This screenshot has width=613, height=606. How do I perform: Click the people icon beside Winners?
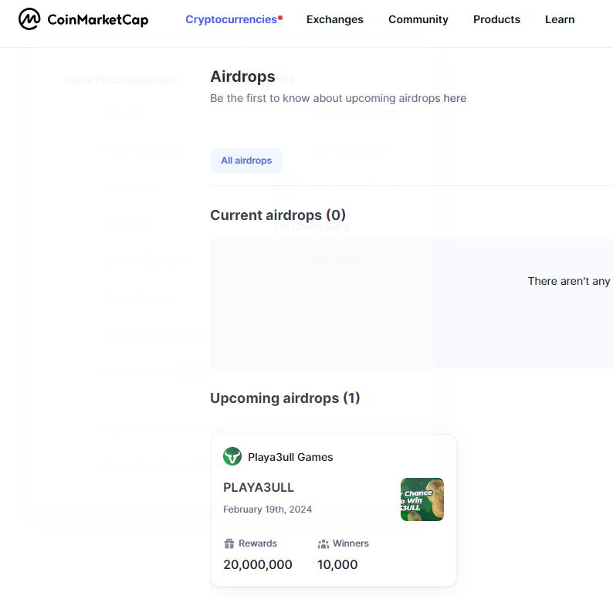[x=323, y=543]
